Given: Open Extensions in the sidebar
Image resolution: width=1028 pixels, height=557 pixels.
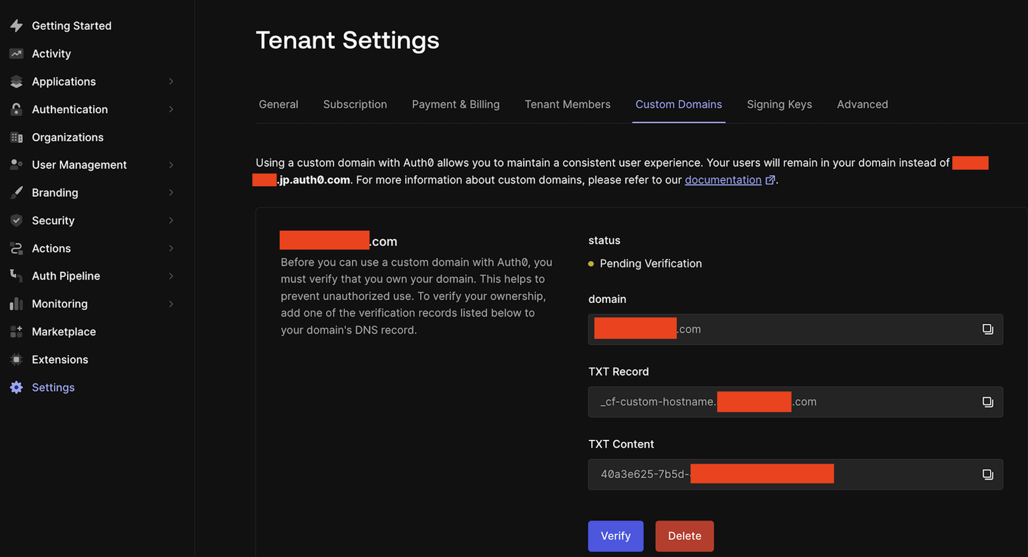Looking at the screenshot, I should tap(60, 360).
